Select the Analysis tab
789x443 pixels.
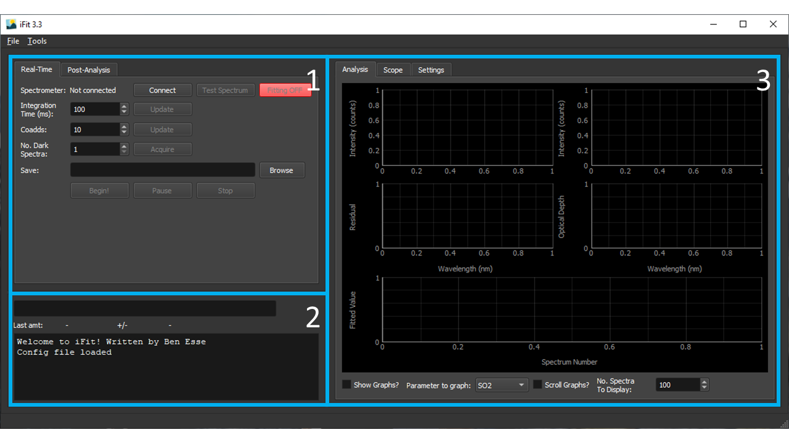(355, 70)
